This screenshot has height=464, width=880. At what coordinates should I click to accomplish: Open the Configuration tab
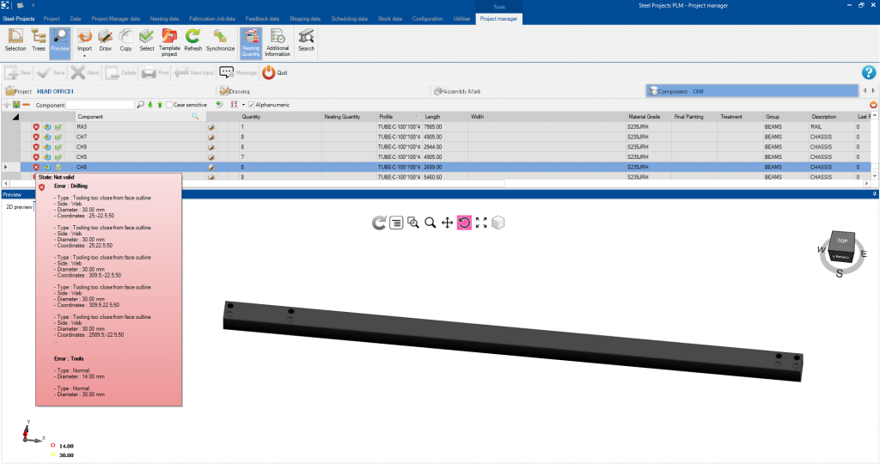428,19
